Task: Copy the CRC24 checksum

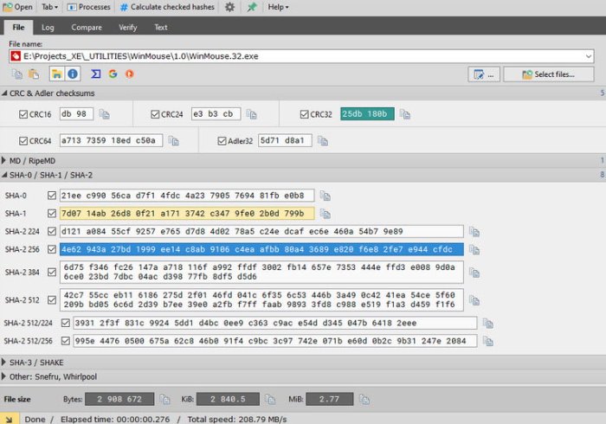Action: pyautogui.click(x=251, y=114)
